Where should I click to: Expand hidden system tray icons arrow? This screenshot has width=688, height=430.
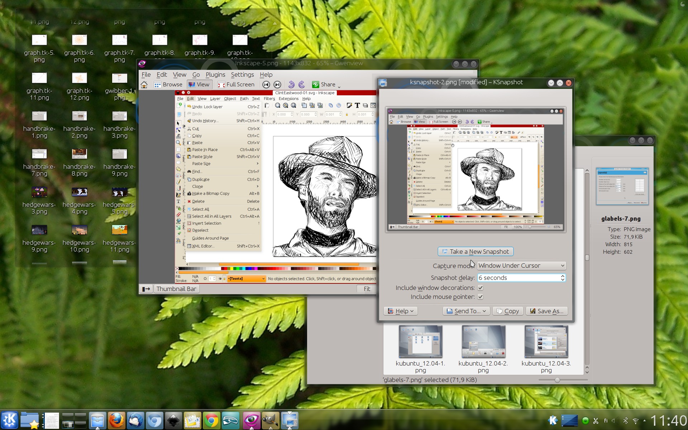click(x=645, y=421)
